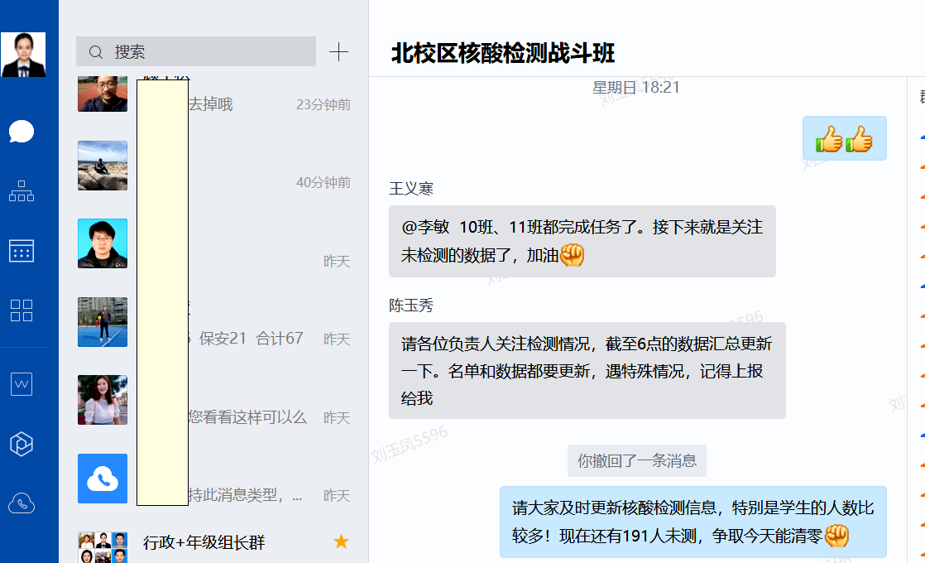The image size is (925, 563).
Task: Click the star on 行政+年级组长群
Action: (x=341, y=542)
